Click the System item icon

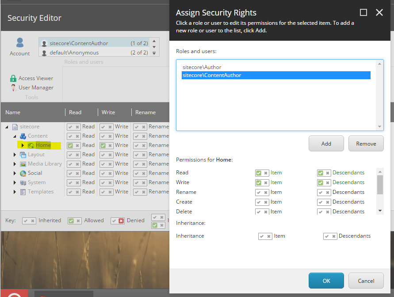23,182
